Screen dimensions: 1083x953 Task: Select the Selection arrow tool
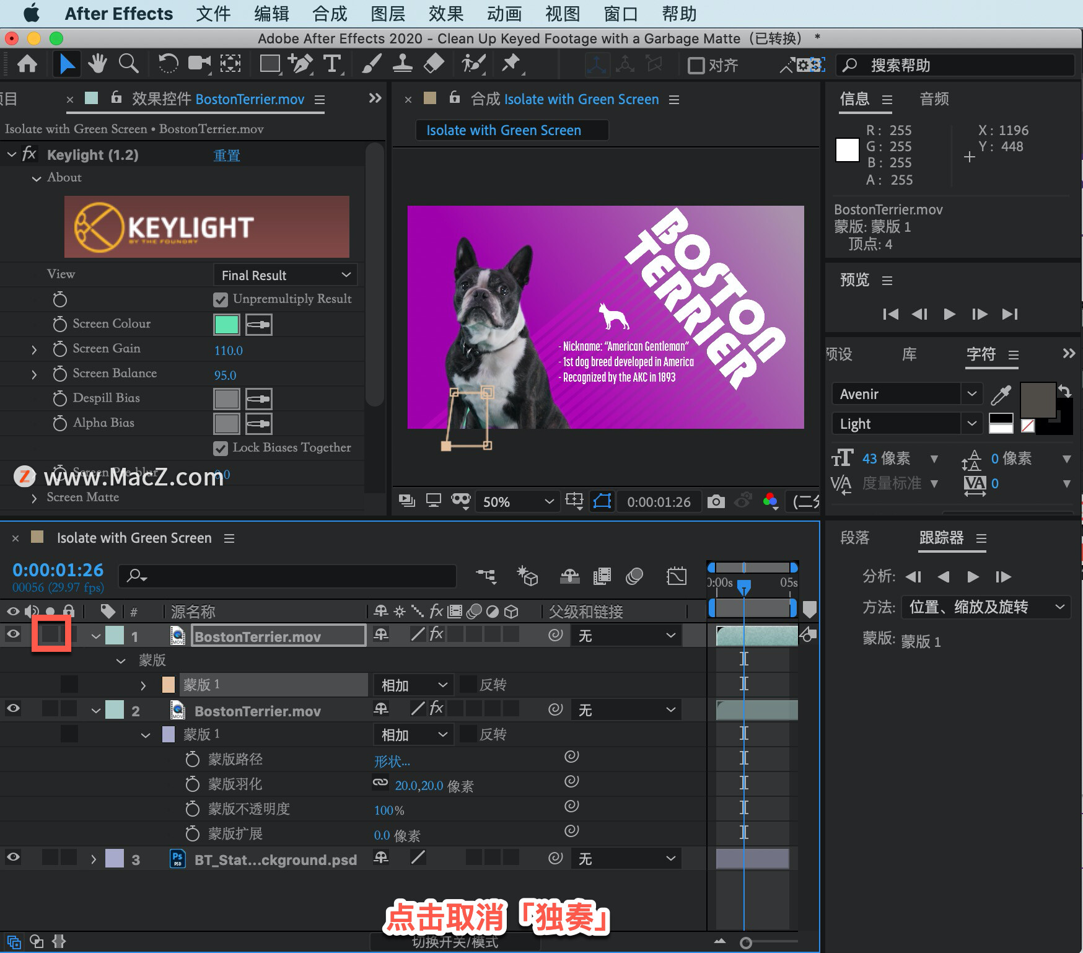pos(66,64)
